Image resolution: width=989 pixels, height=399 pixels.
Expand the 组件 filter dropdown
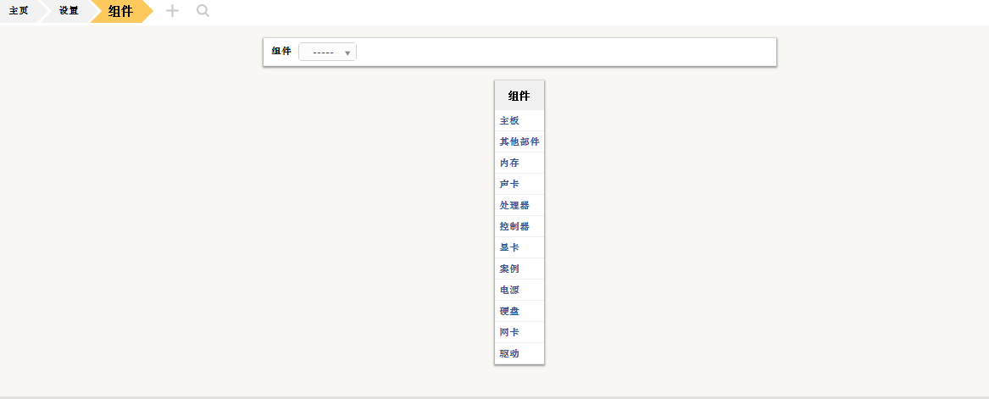pos(327,53)
